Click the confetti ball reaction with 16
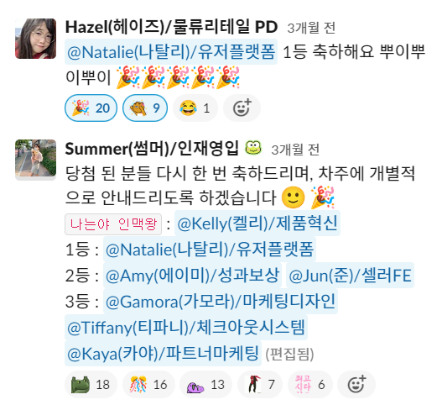 [148, 384]
